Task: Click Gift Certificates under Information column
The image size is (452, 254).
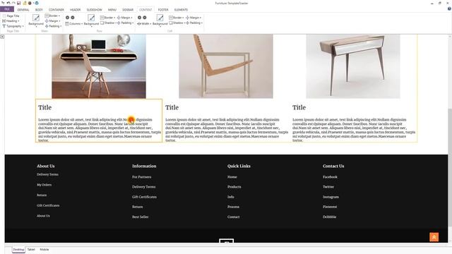Action: point(144,197)
